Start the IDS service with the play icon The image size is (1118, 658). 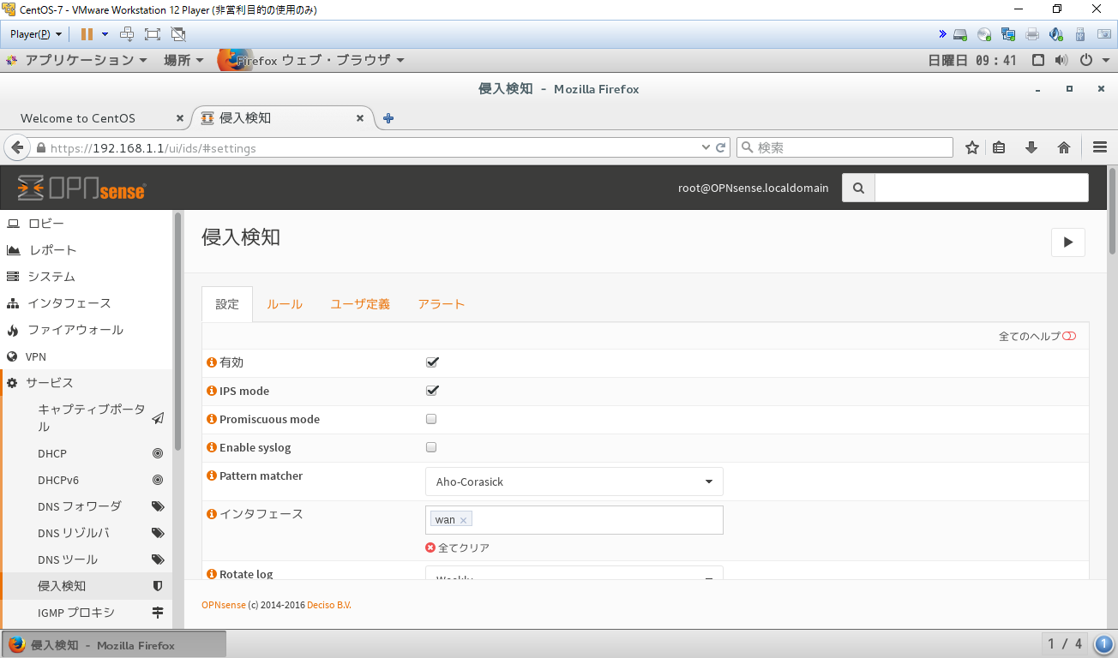pos(1067,242)
